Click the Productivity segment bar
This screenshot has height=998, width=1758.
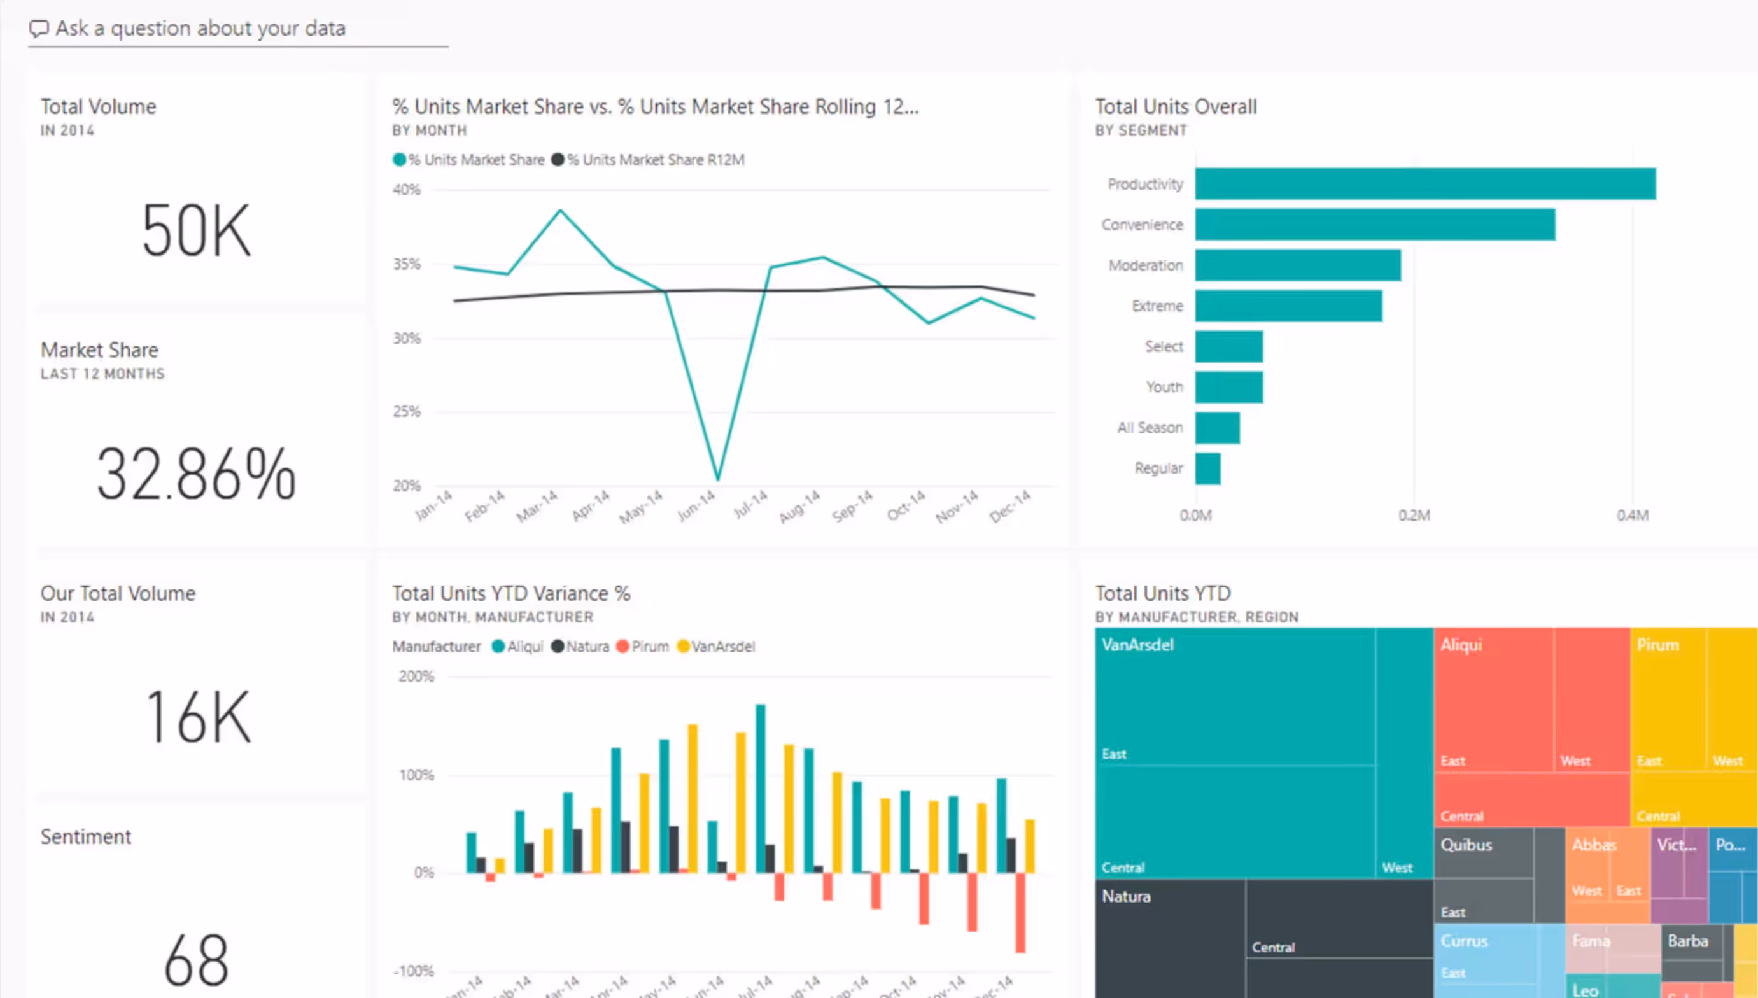tap(1425, 184)
